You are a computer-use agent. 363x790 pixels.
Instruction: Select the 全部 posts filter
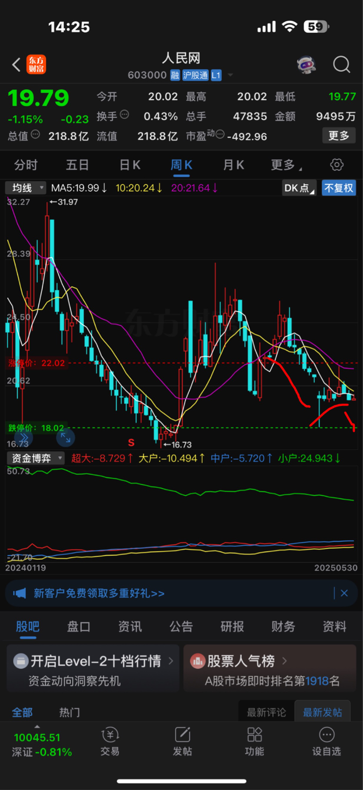click(x=22, y=712)
